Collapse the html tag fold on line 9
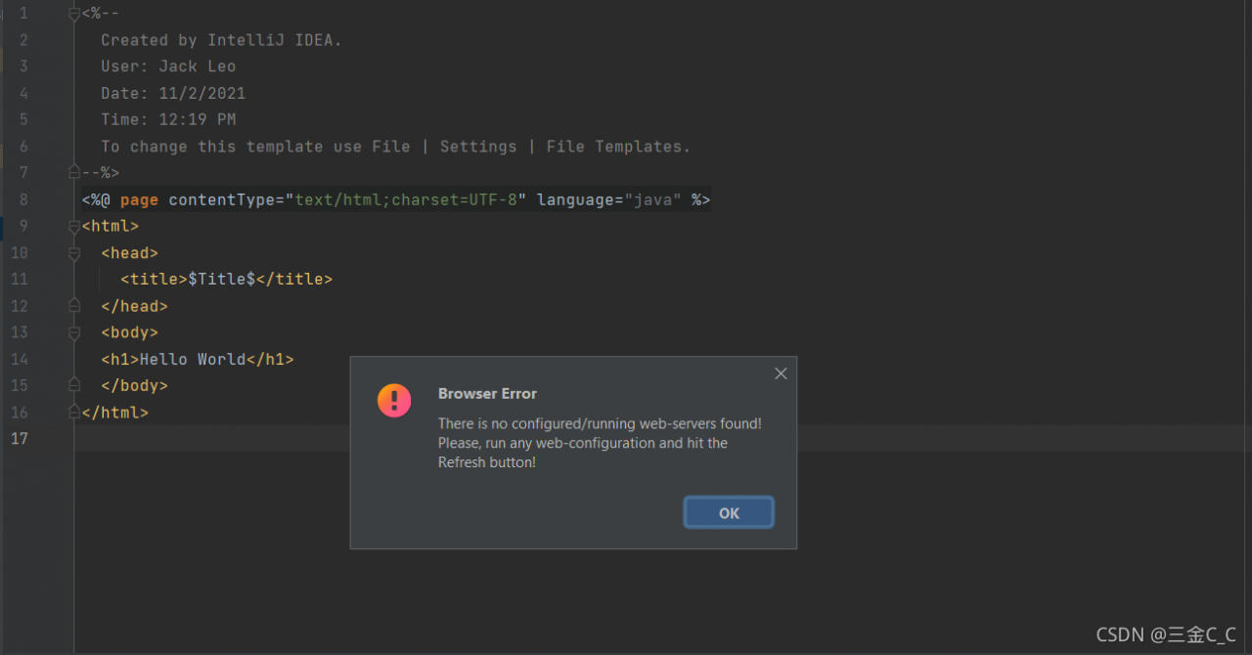 (74, 226)
